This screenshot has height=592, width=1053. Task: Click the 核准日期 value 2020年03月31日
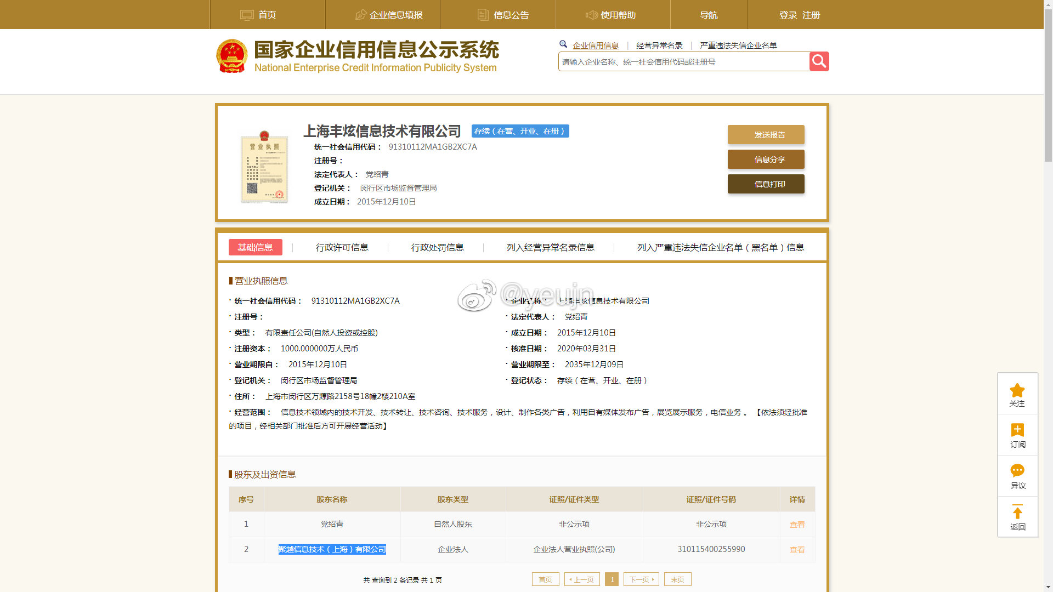586,349
